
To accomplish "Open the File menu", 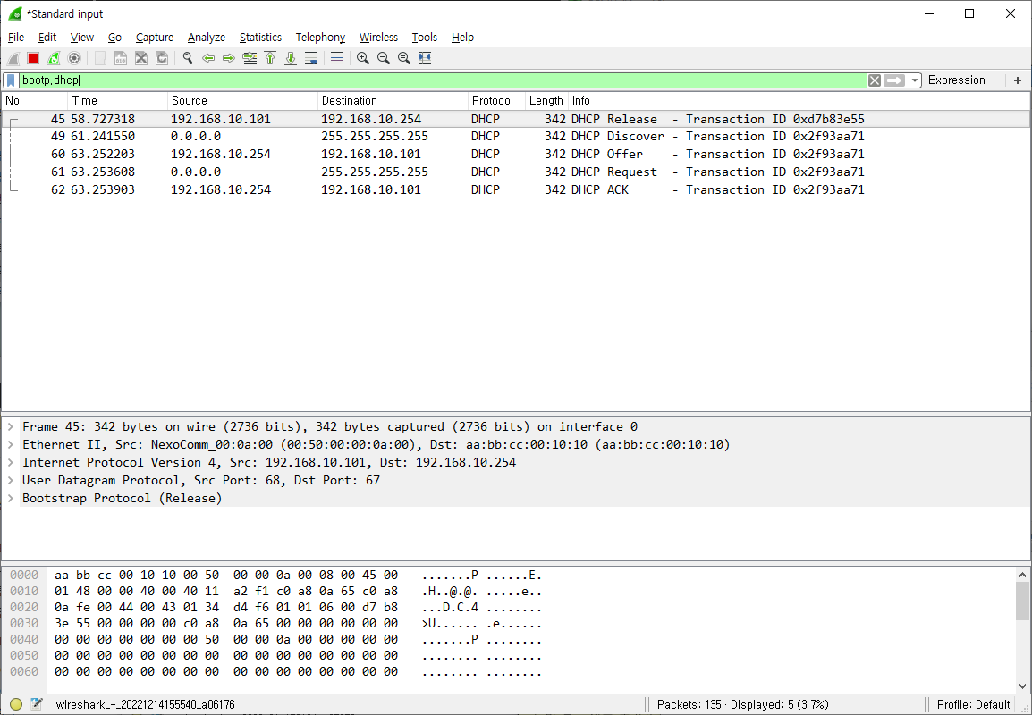I will [16, 38].
